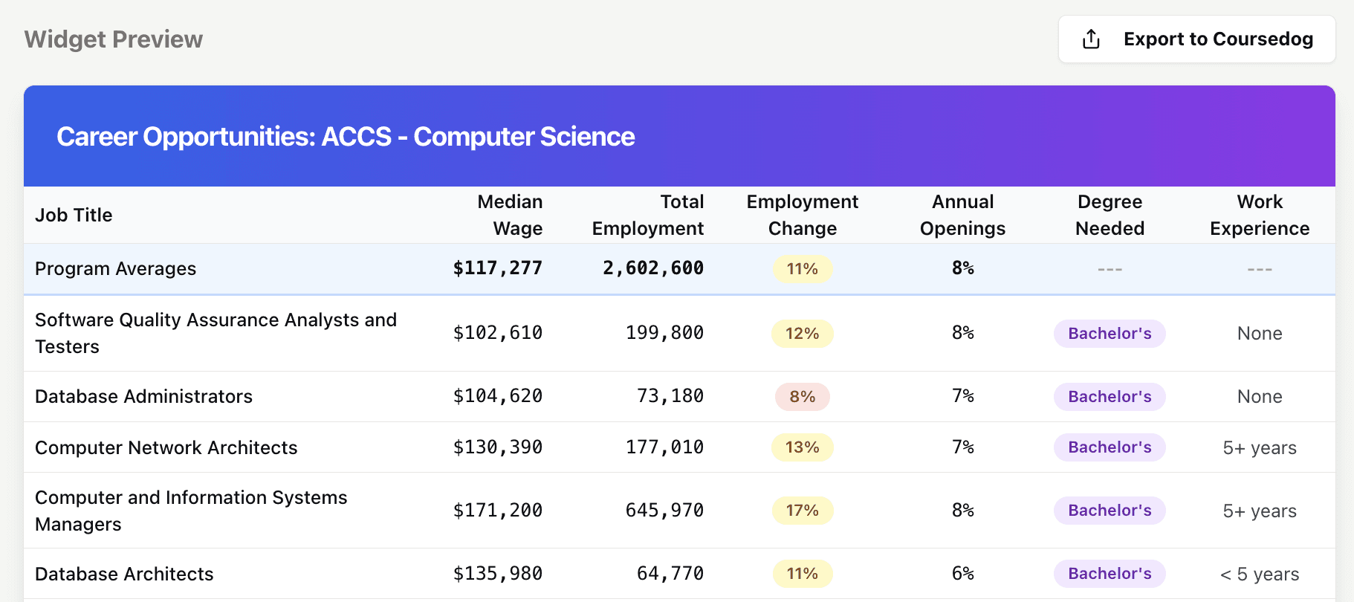
Task: Click the Work Experience column header
Action: 1260,215
